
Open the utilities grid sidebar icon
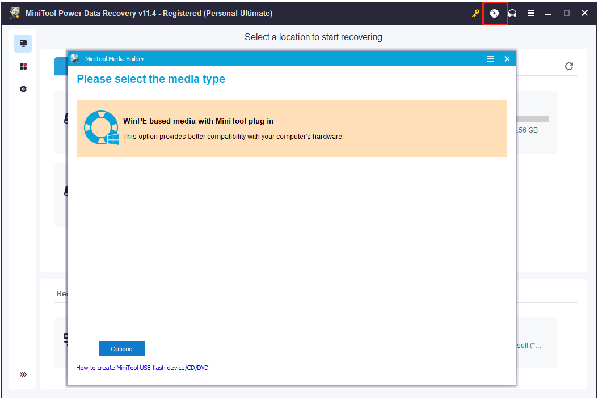[23, 66]
